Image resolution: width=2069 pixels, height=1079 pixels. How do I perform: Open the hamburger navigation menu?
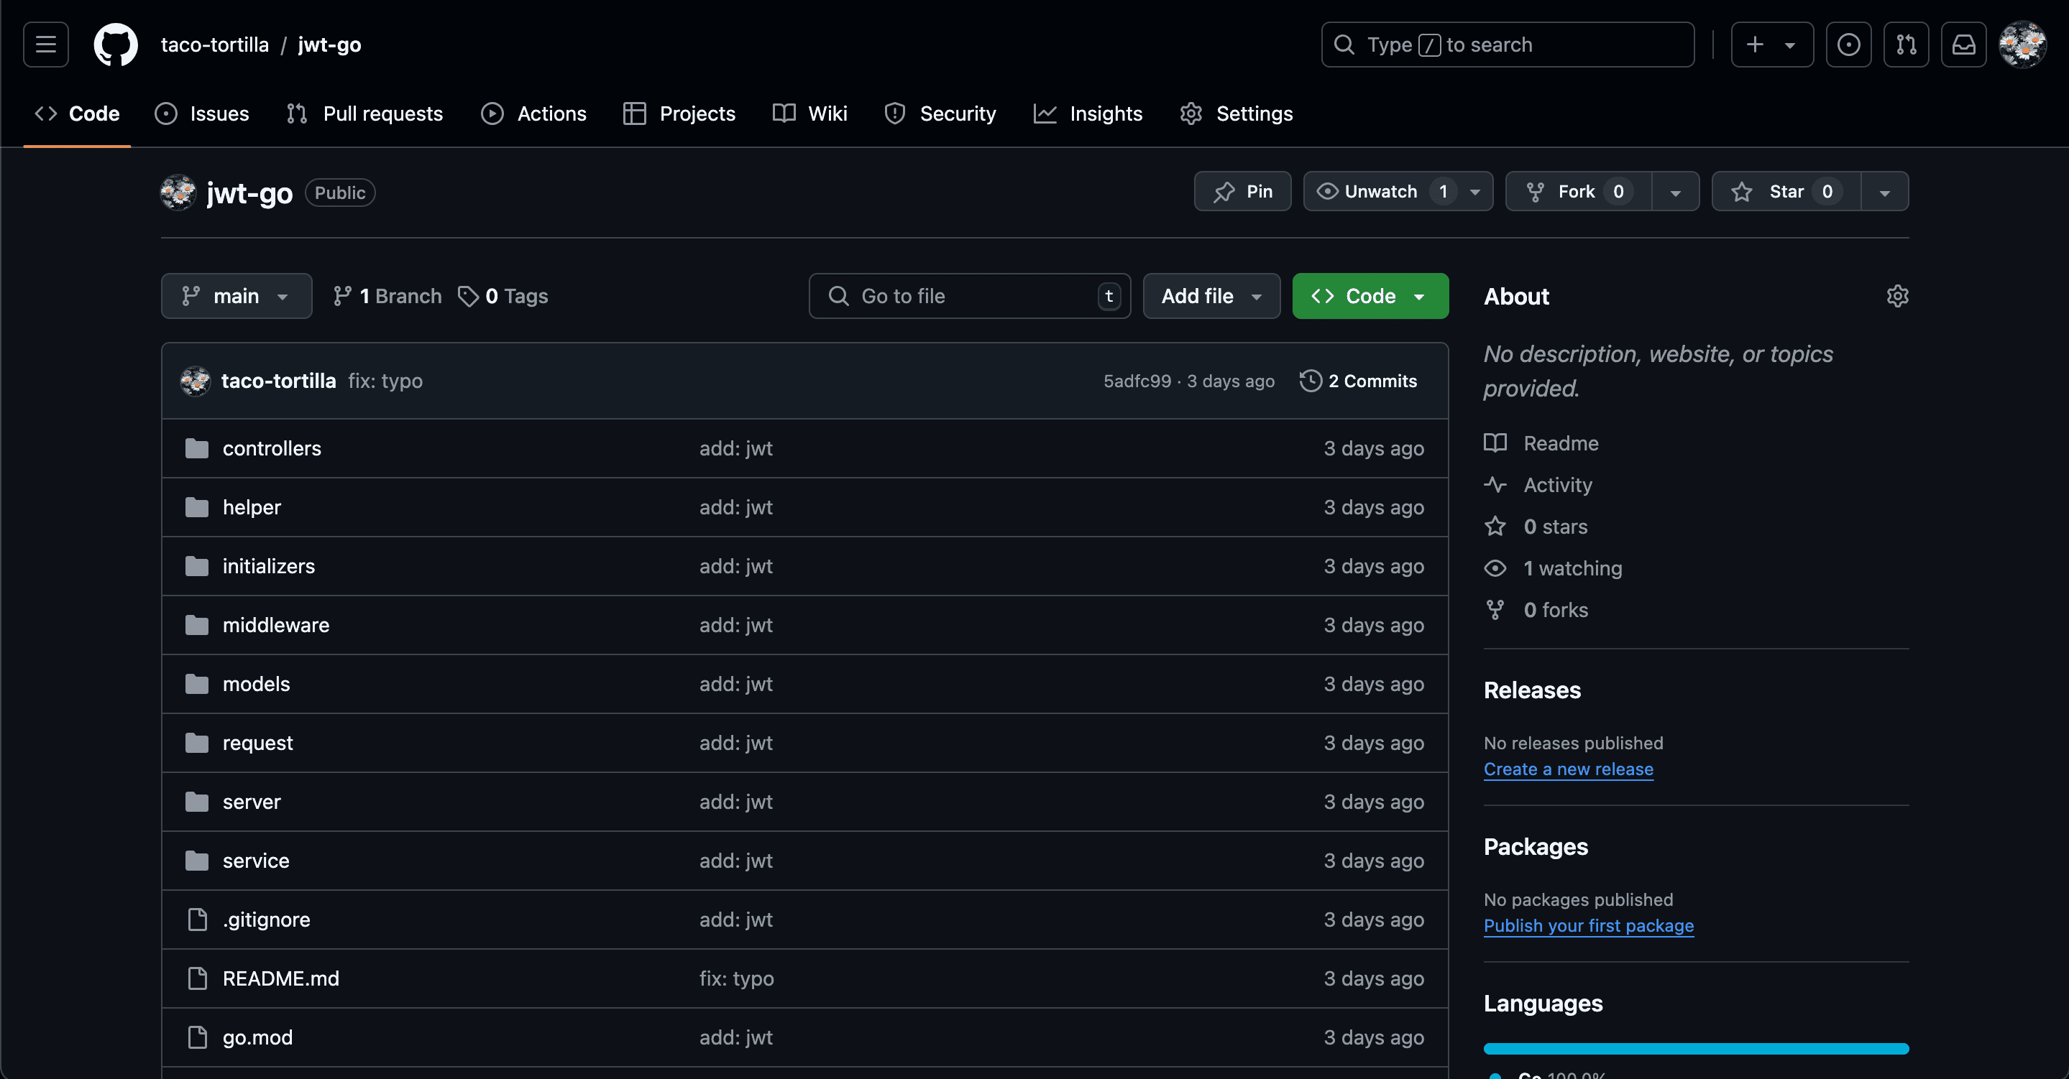[x=46, y=45]
